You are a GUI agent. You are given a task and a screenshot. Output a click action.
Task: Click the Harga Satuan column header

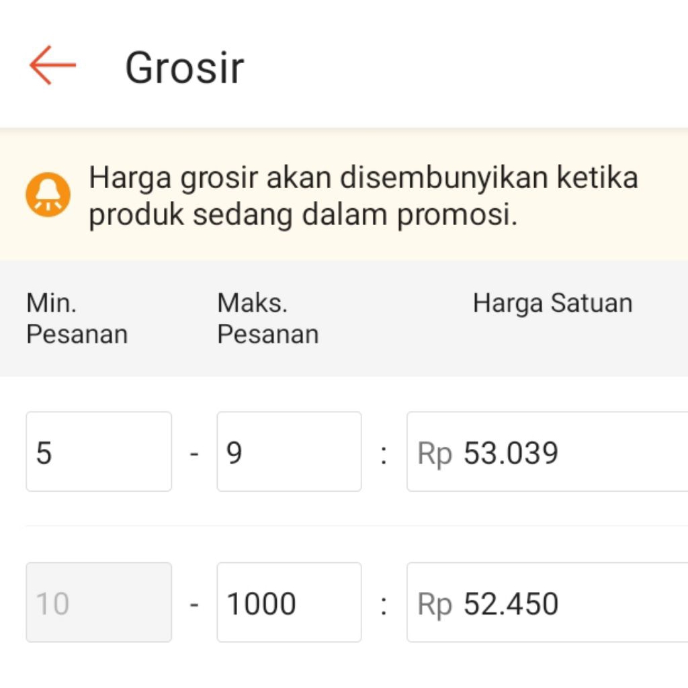(552, 304)
